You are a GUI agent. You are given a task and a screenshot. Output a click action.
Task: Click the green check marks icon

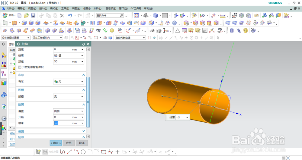(x=105, y=30)
